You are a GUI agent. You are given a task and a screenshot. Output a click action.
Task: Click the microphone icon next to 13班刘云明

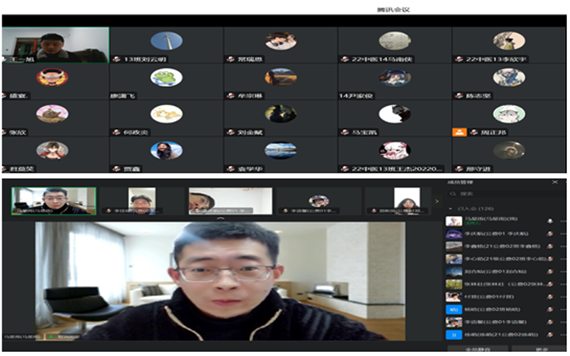tap(116, 59)
